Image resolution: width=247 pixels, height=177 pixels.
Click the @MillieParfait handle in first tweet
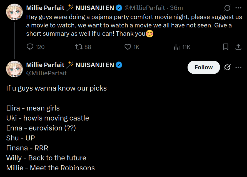click(x=144, y=8)
